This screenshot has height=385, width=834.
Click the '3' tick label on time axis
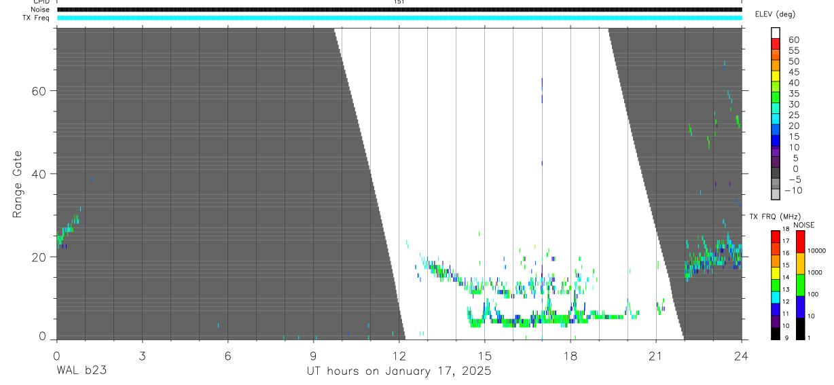click(142, 356)
